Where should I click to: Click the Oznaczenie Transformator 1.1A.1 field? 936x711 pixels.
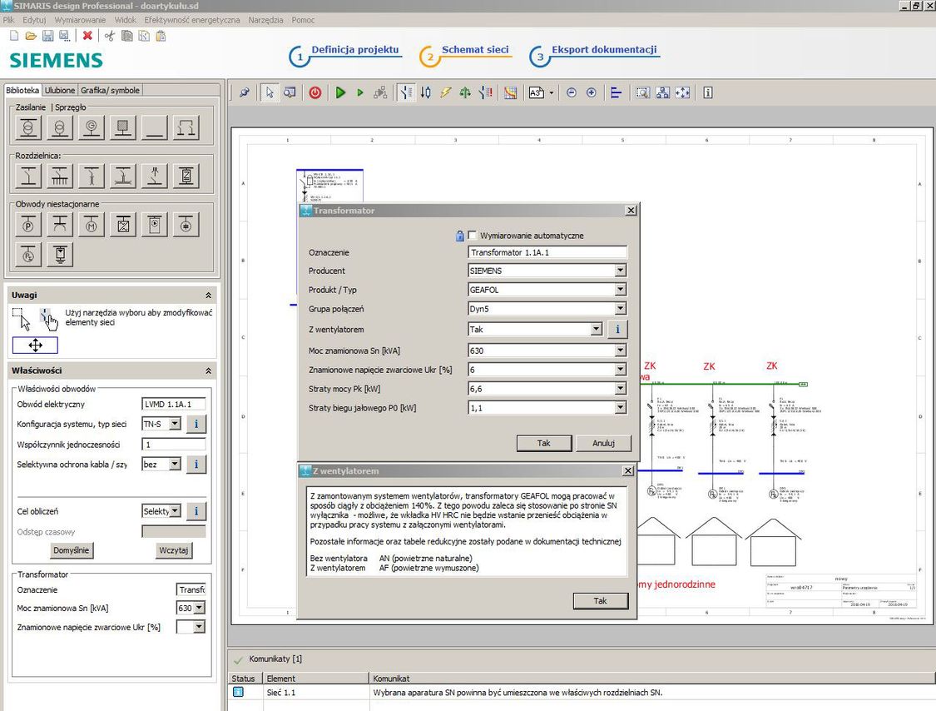point(548,252)
